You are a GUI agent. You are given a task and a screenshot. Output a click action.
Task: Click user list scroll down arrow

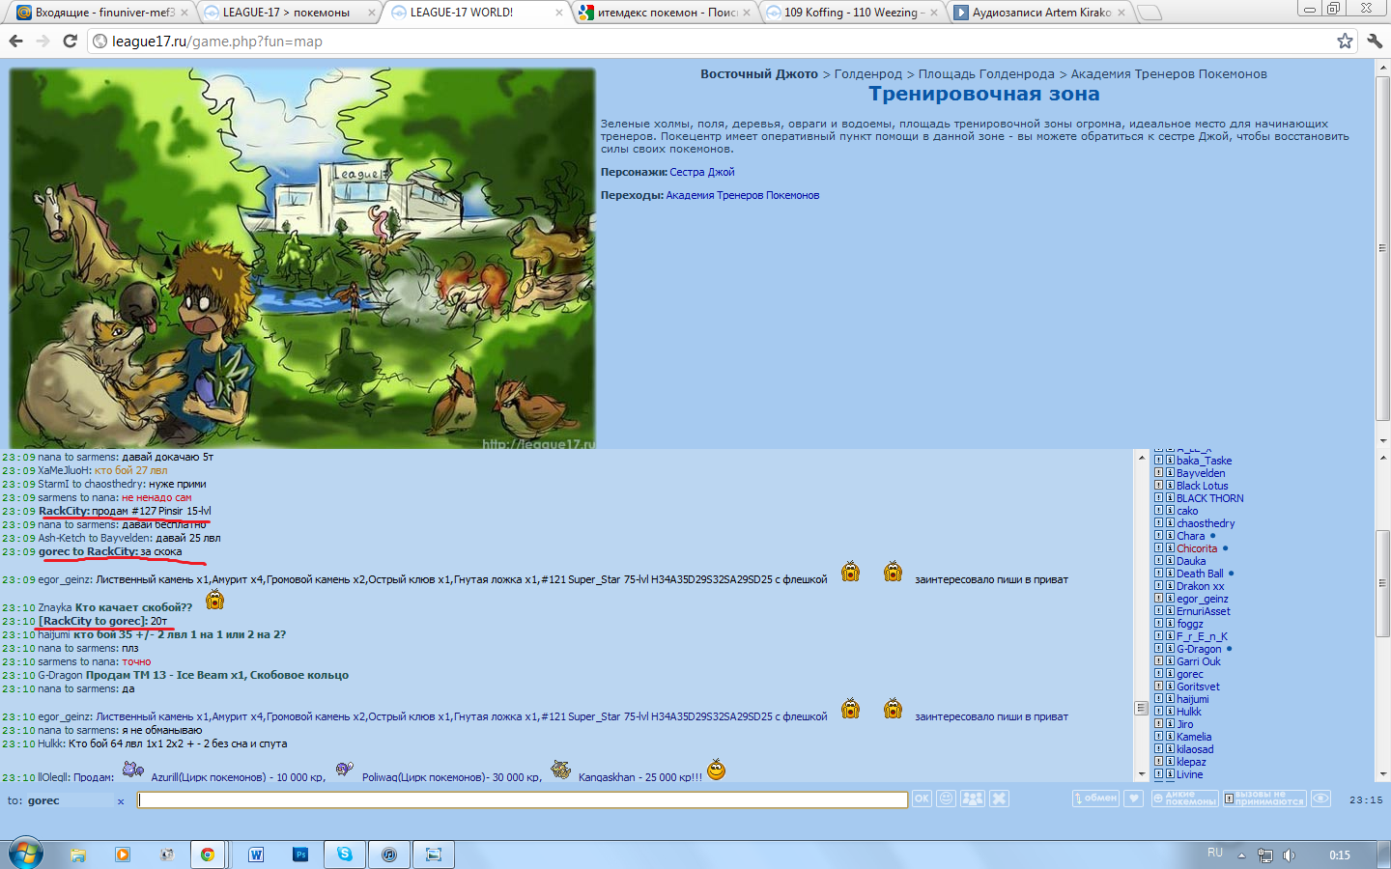(1383, 773)
